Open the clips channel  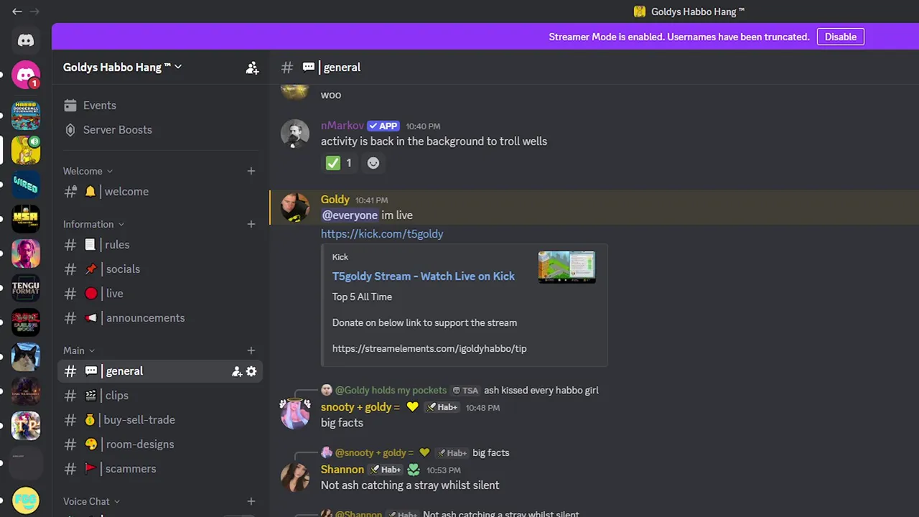pos(159,396)
